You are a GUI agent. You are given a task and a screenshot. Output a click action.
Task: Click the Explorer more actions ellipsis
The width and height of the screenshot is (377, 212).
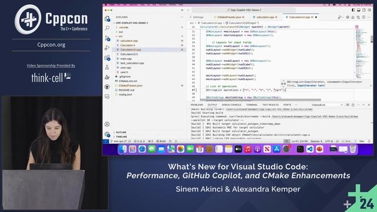[x=182, y=17]
